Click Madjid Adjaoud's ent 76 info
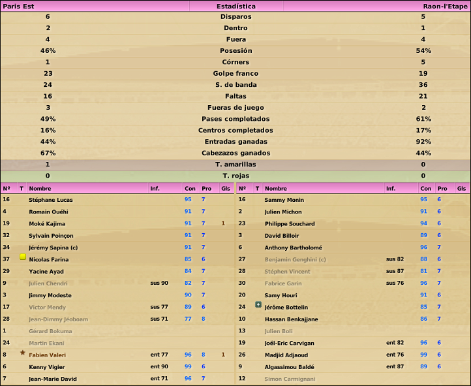 (x=395, y=355)
